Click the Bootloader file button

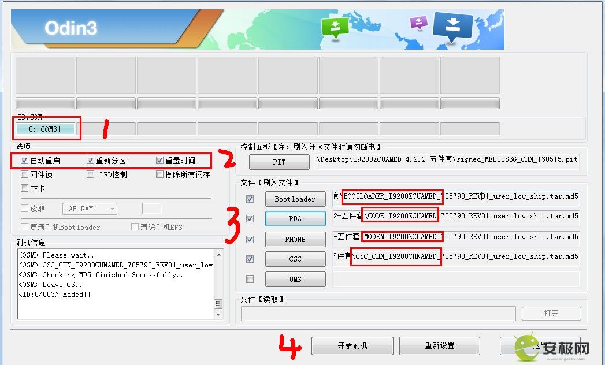(x=295, y=199)
